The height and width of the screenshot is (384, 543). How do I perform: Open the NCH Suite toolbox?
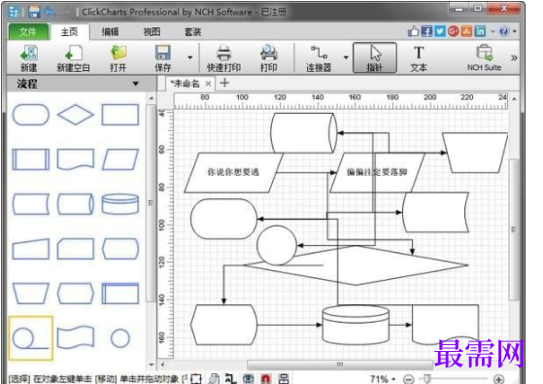click(484, 58)
